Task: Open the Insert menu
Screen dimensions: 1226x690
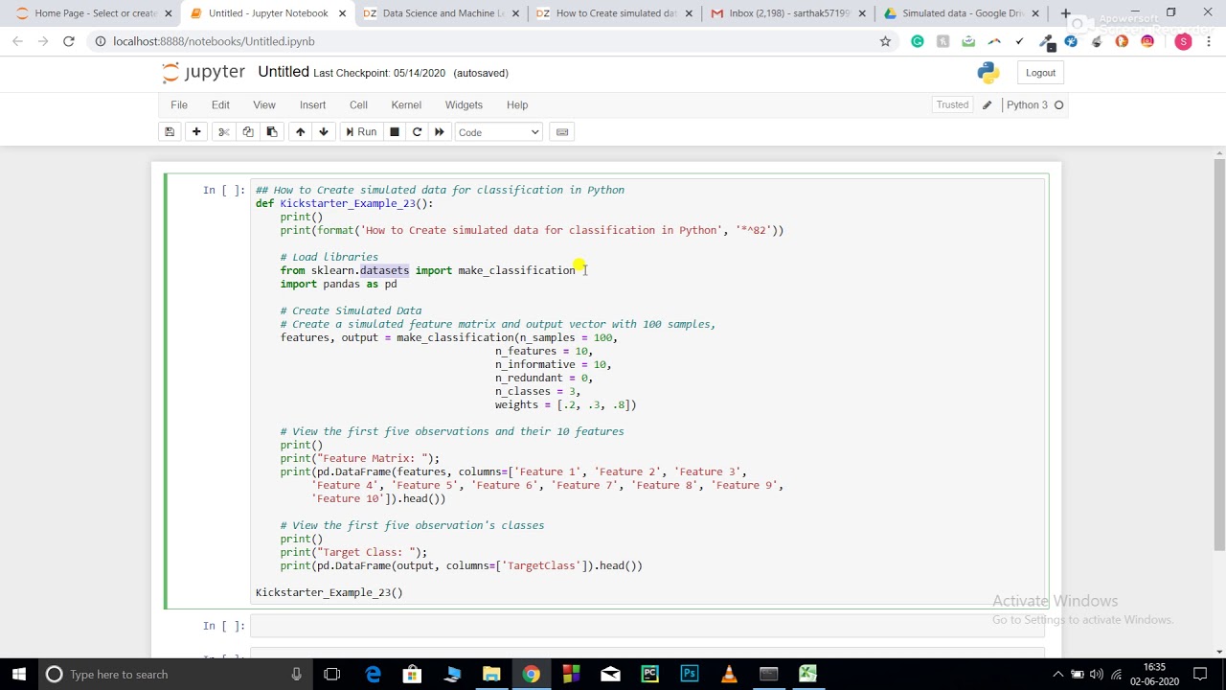Action: click(x=312, y=104)
